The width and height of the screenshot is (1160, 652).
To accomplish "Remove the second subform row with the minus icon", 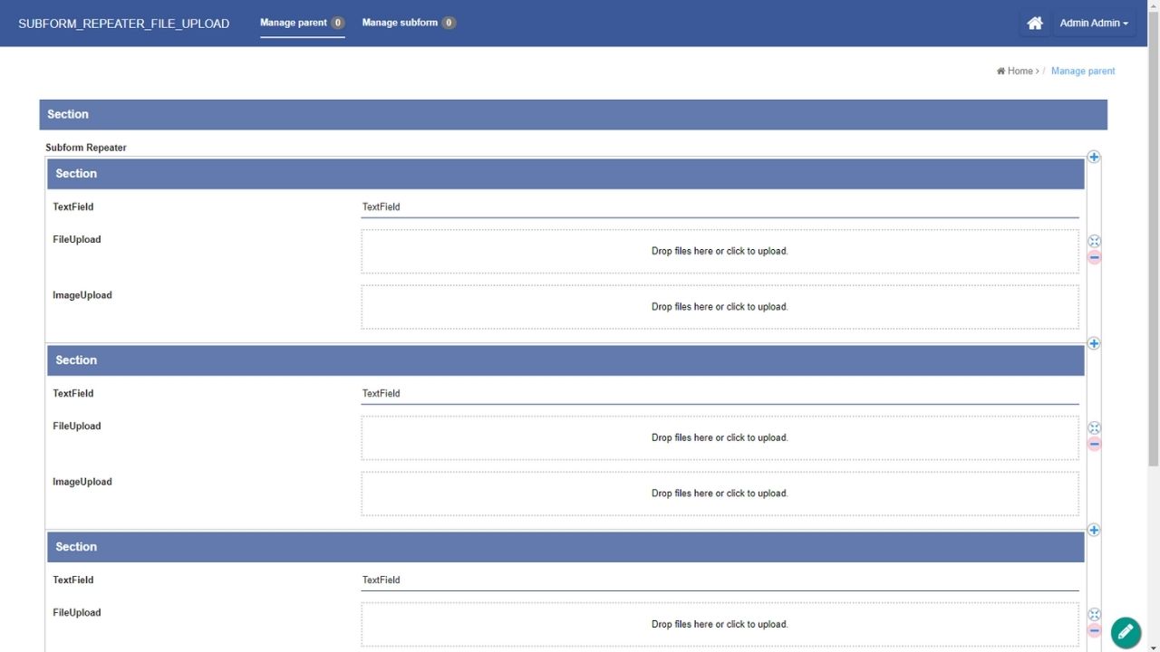I will point(1094,444).
